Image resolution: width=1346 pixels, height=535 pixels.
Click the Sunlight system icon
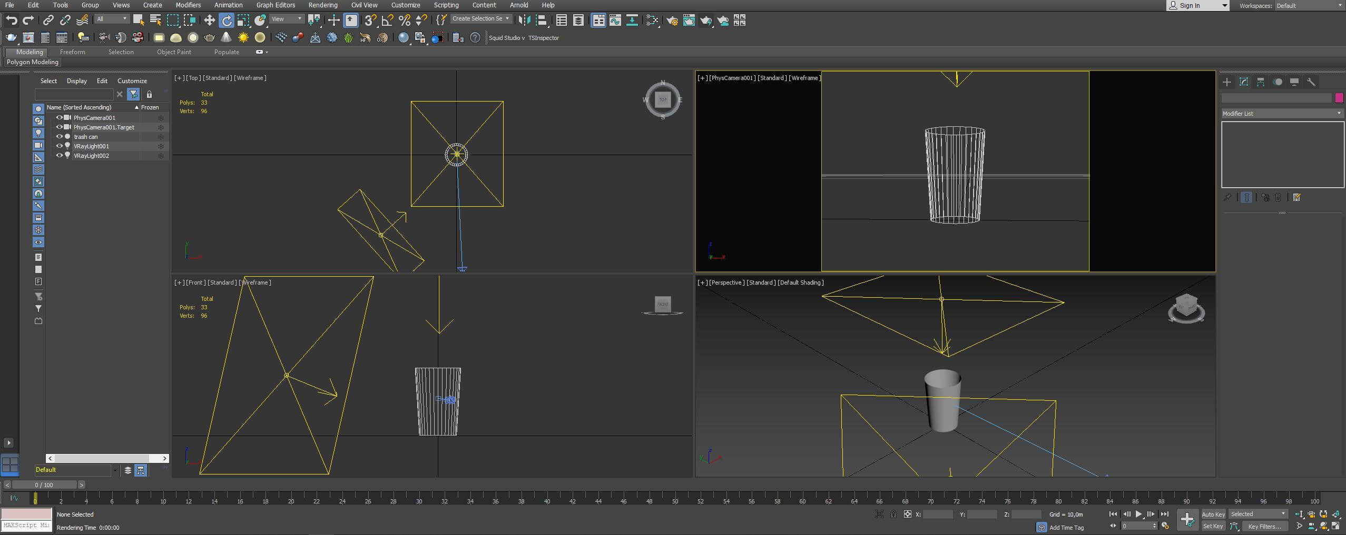pyautogui.click(x=243, y=38)
